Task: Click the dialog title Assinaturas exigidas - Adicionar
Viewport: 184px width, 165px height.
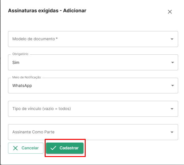Action: click(47, 11)
